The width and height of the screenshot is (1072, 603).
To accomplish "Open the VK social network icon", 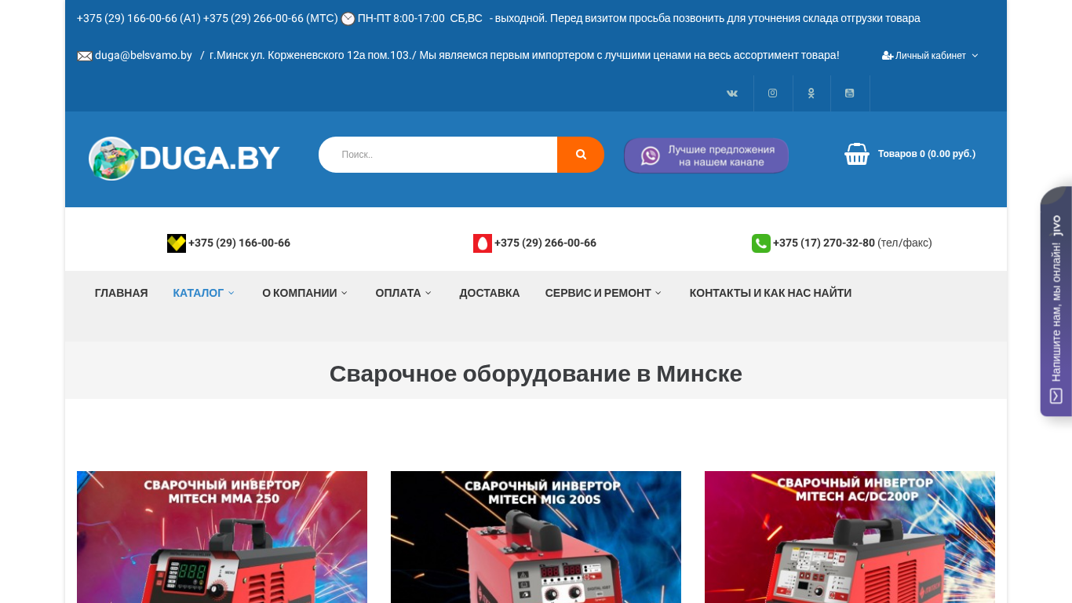I will pyautogui.click(x=732, y=93).
